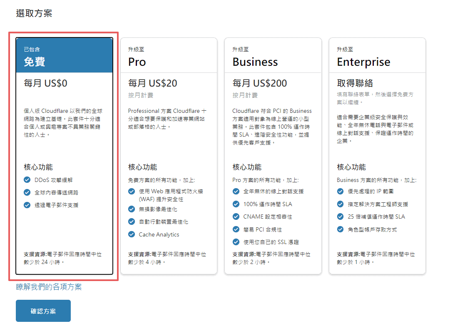The image size is (450, 331).
Task: Click support text mentioning 4 小時
Action: coord(167,258)
